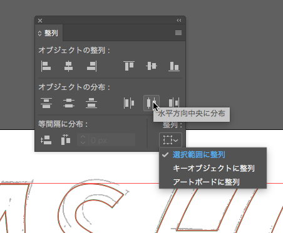
Task: Distribute objects by horizontal left
Action: (x=129, y=103)
